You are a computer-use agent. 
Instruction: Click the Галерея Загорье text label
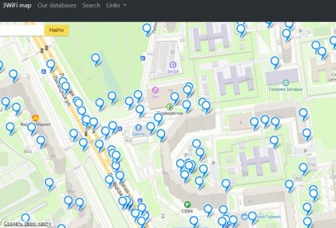(286, 89)
